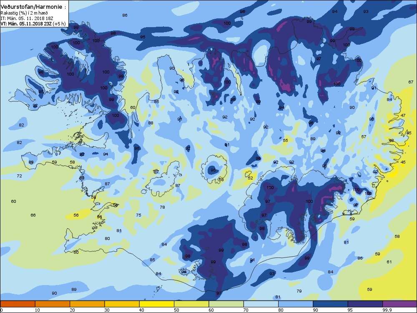Click the dark orange 0–10 legend swatch
Image resolution: width=417 pixels, height=313 pixels.
pos(18,304)
